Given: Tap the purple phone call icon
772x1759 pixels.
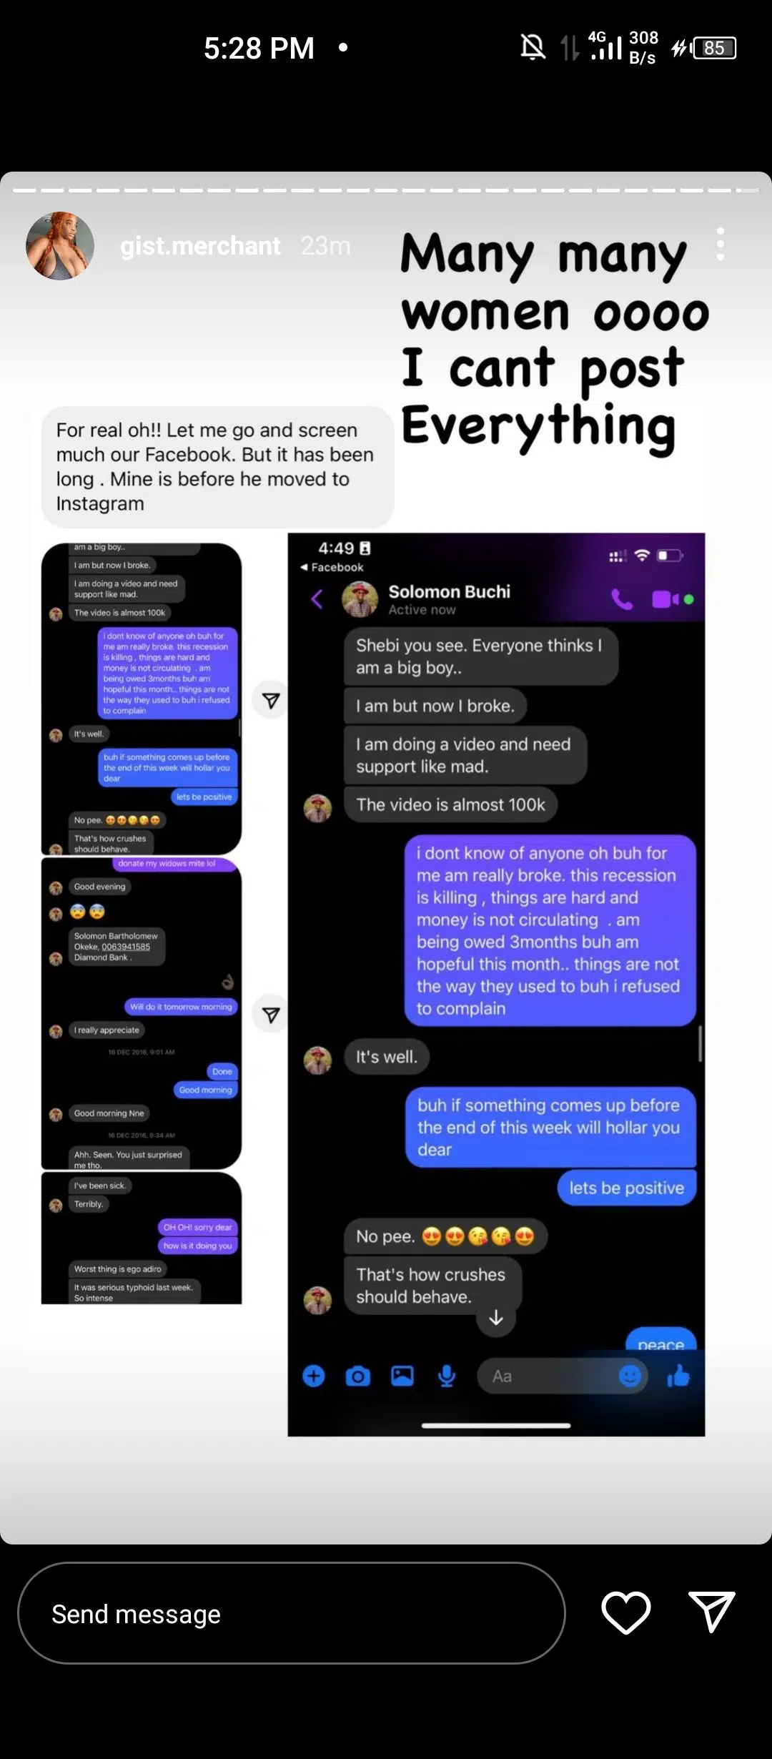Looking at the screenshot, I should pos(622,599).
